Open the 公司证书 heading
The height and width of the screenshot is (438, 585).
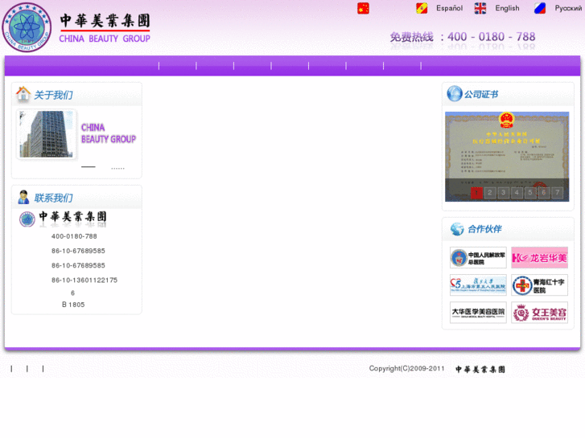(481, 94)
